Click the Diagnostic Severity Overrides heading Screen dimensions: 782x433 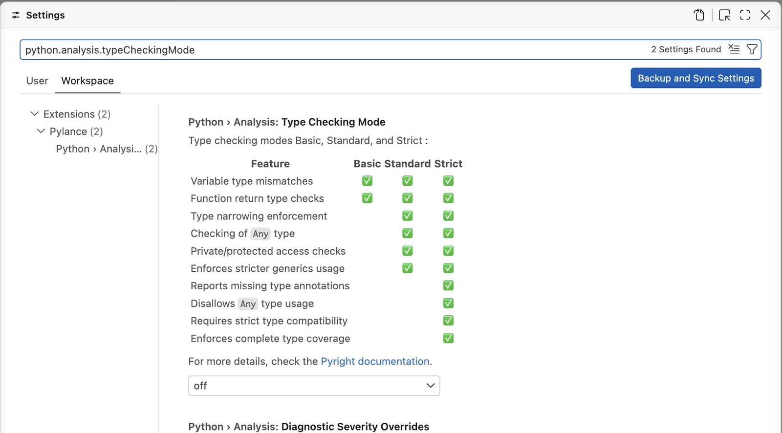[309, 427]
